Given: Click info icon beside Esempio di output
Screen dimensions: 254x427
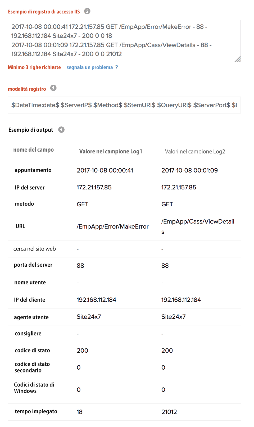Looking at the screenshot, I should pos(61,130).
